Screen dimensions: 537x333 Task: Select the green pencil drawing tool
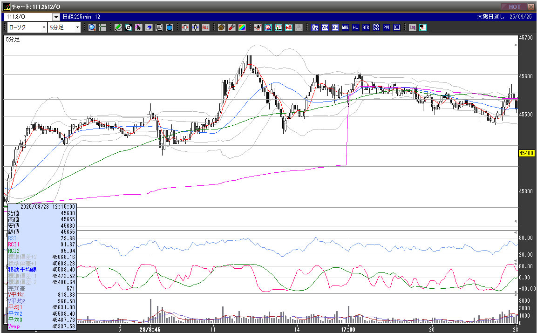pyautogui.click(x=118, y=27)
